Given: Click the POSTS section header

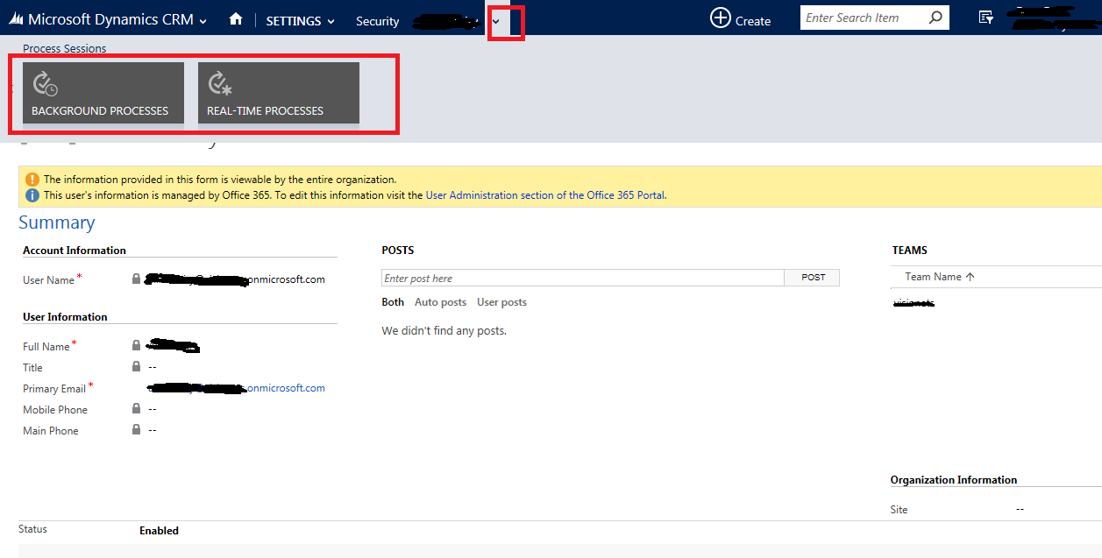Looking at the screenshot, I should coord(398,251).
